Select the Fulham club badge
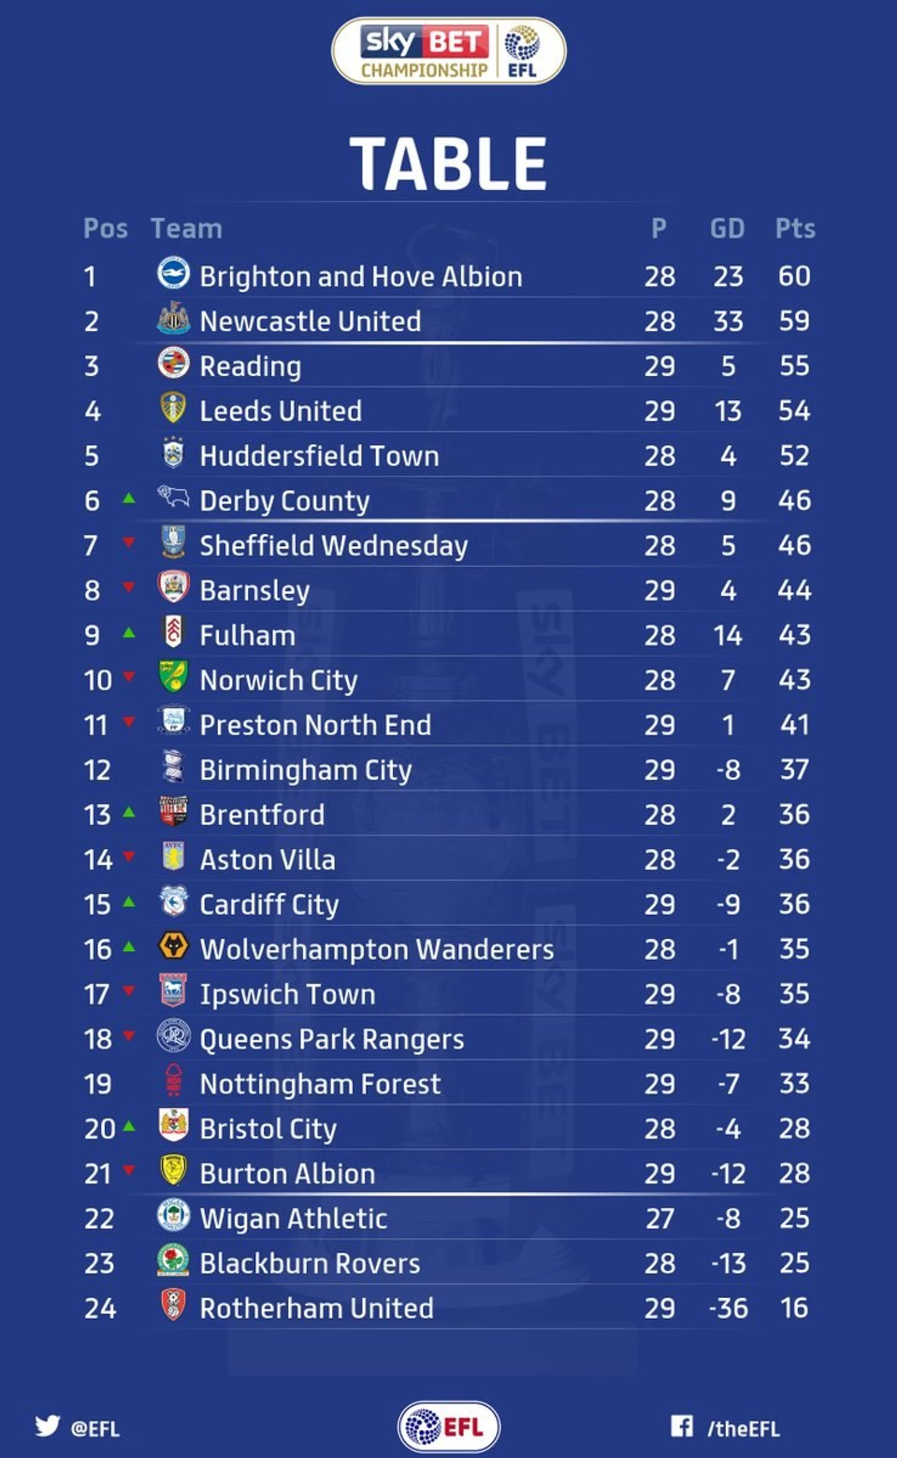Image resolution: width=897 pixels, height=1458 pixels. click(x=173, y=631)
